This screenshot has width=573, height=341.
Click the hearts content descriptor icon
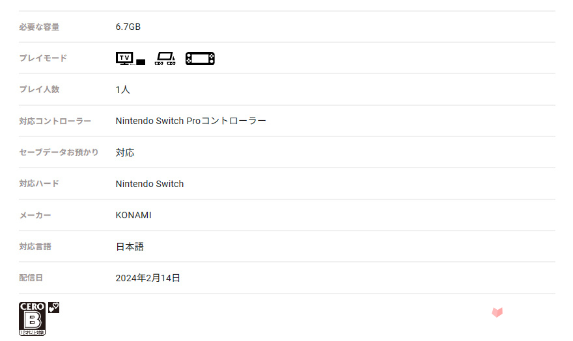[x=53, y=307]
